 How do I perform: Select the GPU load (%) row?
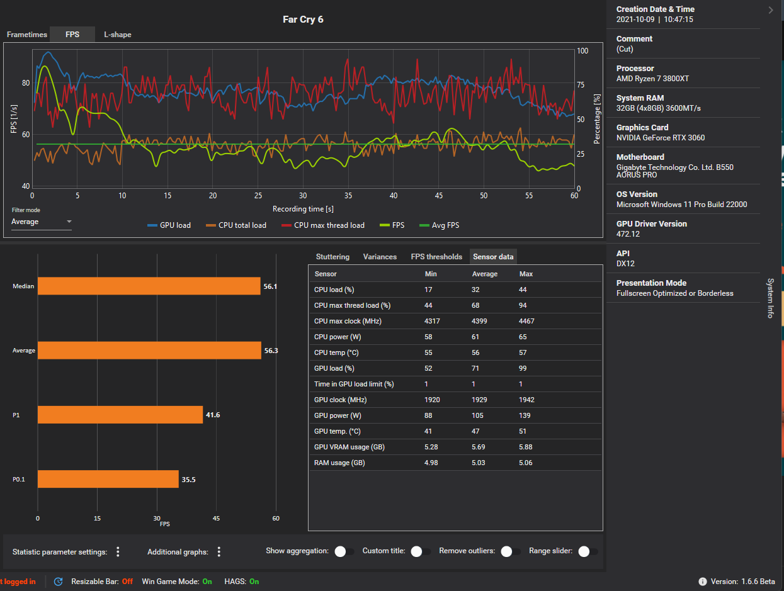(x=455, y=368)
